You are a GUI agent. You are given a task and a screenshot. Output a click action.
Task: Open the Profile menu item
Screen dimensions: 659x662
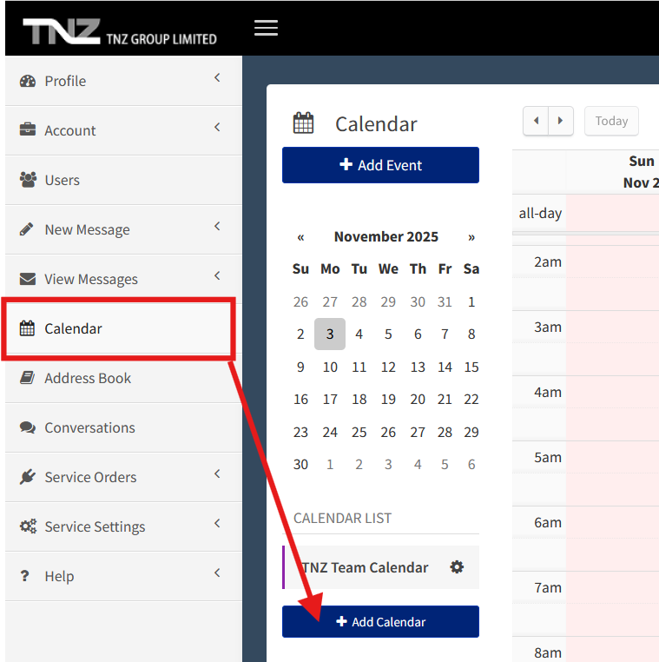coord(123,81)
